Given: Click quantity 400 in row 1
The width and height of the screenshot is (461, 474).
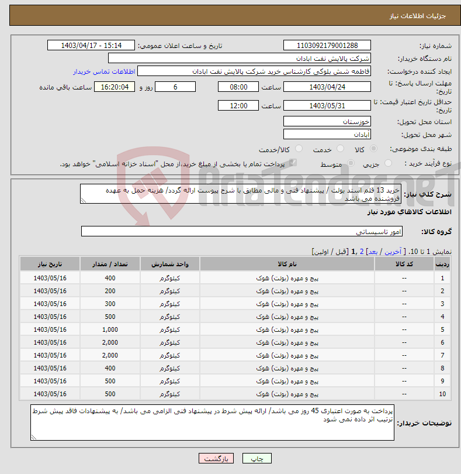Looking at the screenshot, I should 110,278.
